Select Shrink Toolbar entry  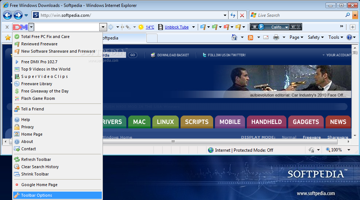tap(57, 174)
